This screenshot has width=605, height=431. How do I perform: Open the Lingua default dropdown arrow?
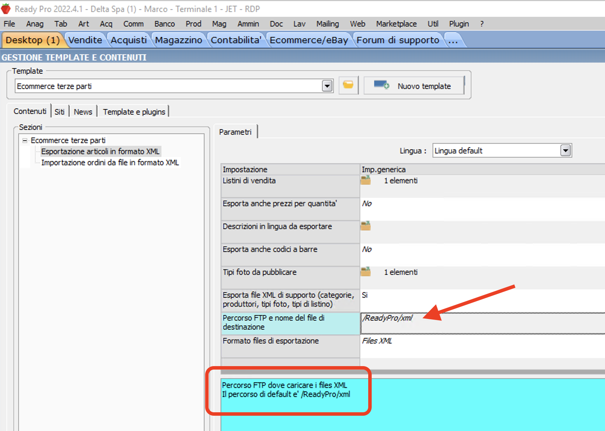[x=566, y=151]
